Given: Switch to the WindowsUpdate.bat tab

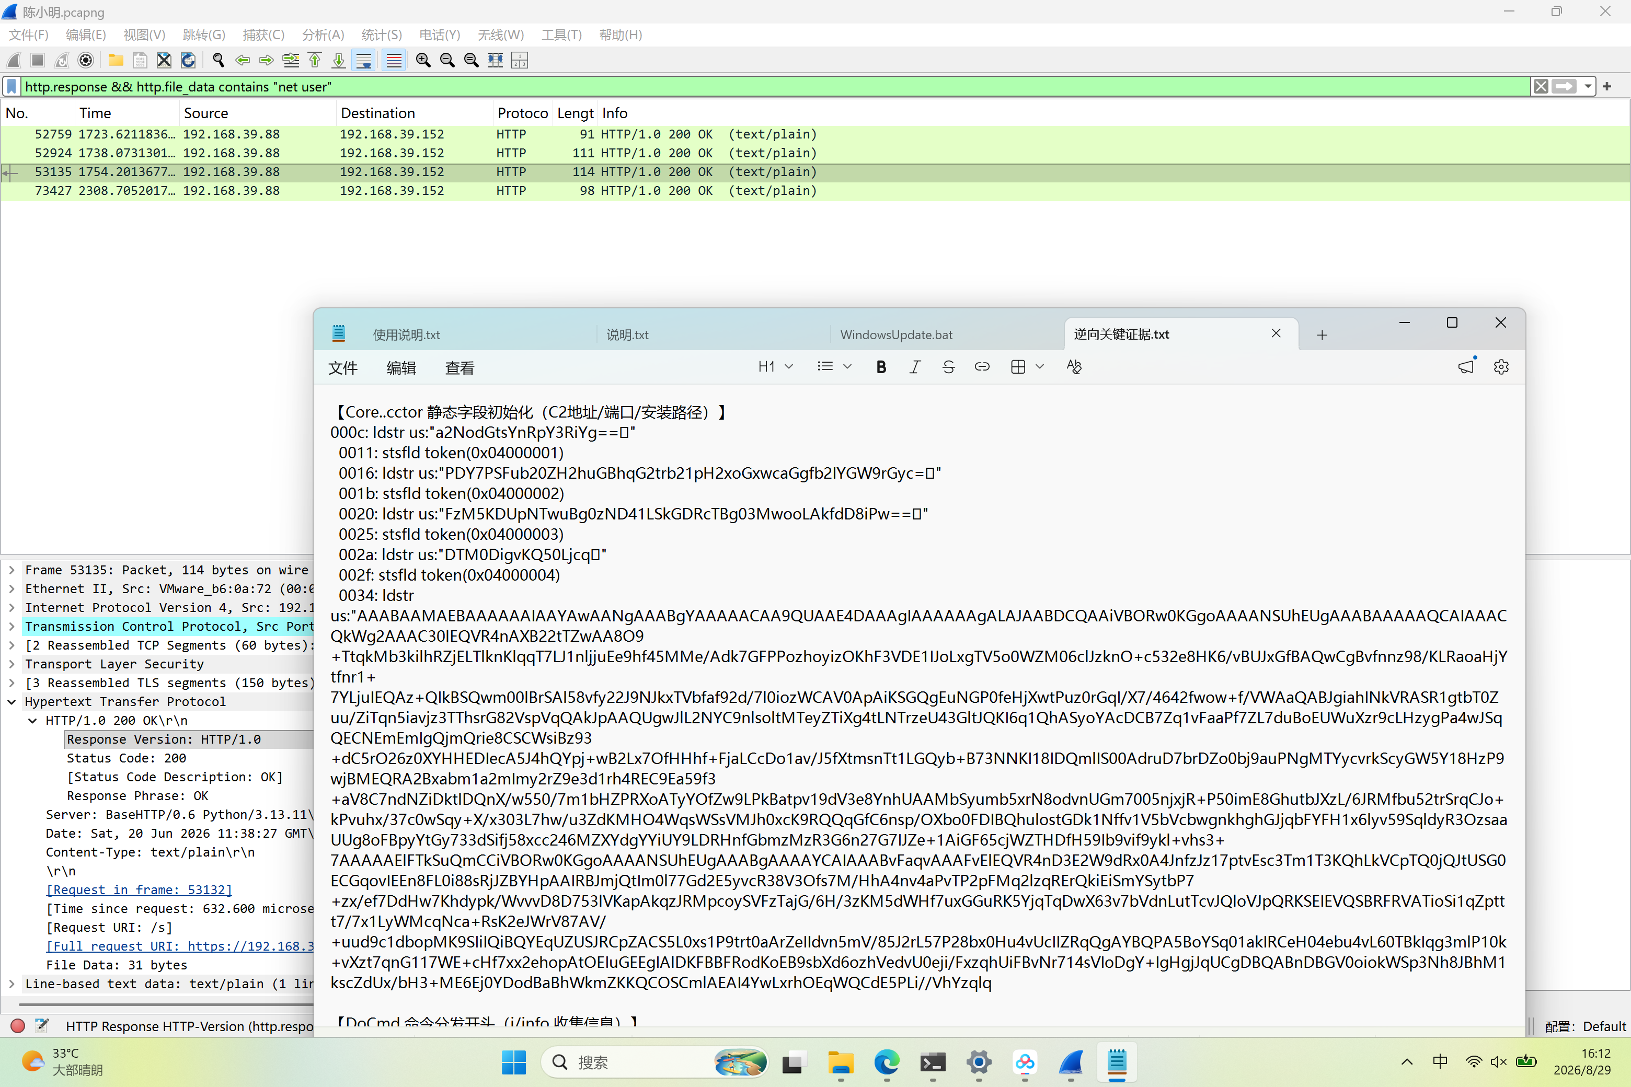Looking at the screenshot, I should pos(896,335).
